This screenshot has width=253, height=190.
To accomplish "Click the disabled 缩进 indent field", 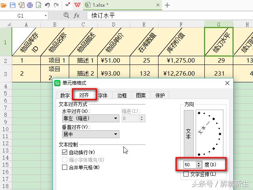I will pos(134,118).
